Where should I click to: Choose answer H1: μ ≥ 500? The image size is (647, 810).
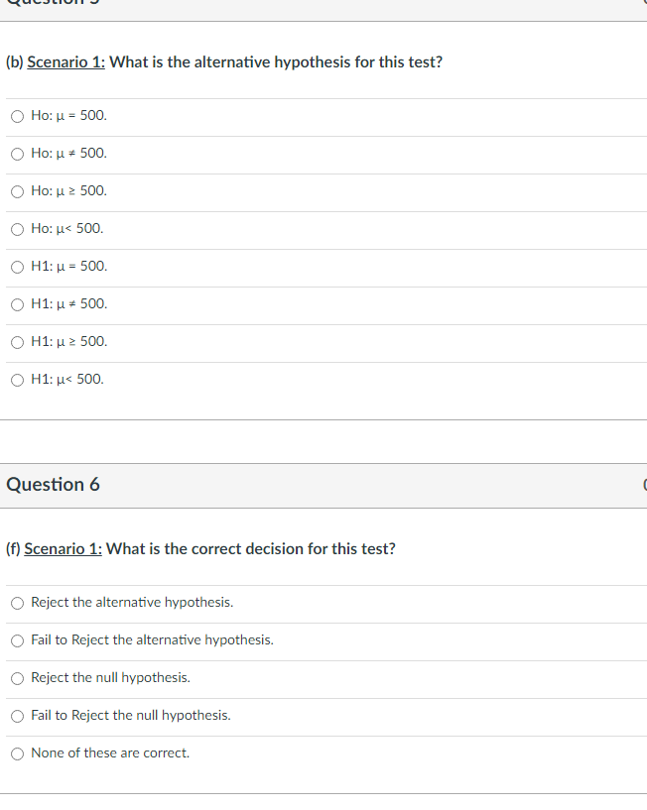(17, 341)
